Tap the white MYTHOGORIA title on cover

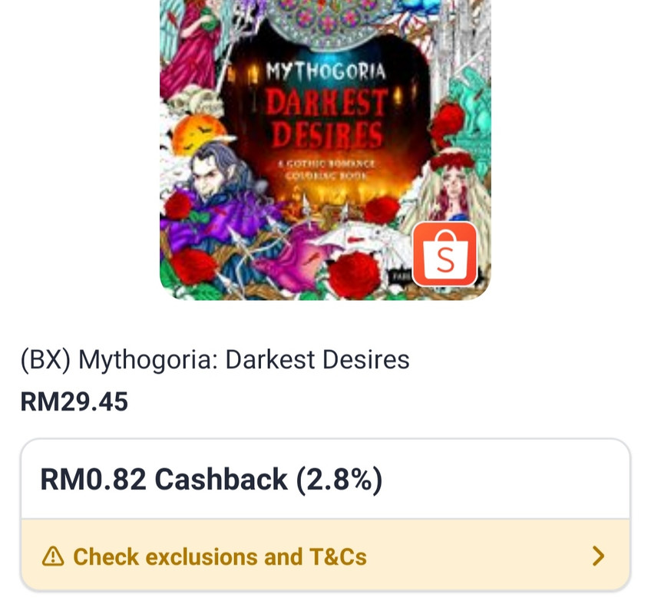tap(326, 71)
